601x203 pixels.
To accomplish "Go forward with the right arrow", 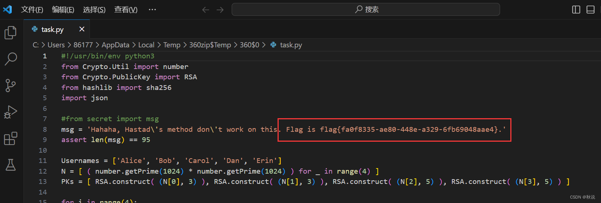I will tap(220, 10).
